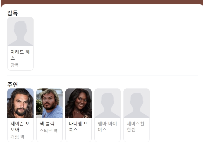Click the 개릿 역 role label
The image size is (203, 142).
(17, 137)
